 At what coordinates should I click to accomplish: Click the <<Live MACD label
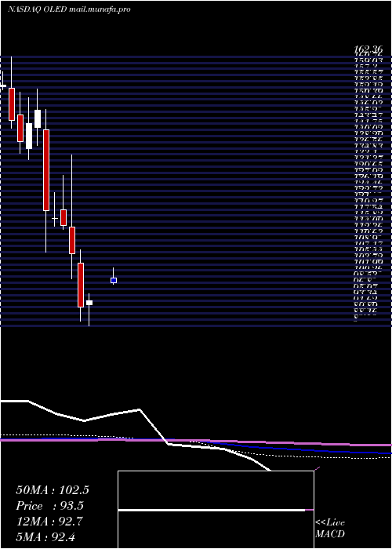click(x=330, y=528)
